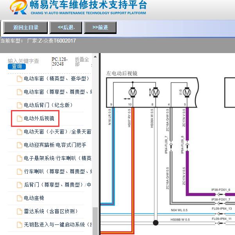Click the horizontal-adjust motor symbol on pin 10
The width and height of the screenshot is (235, 235).
133,92
